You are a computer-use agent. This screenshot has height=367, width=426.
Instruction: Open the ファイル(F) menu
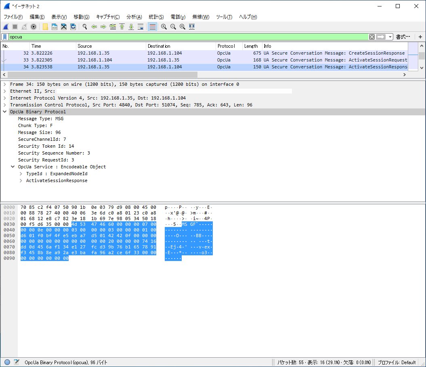click(13, 17)
